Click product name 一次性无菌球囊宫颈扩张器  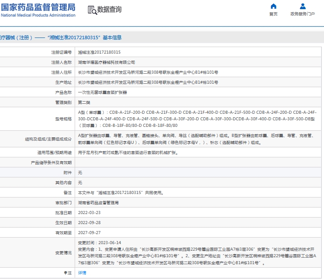(103, 92)
